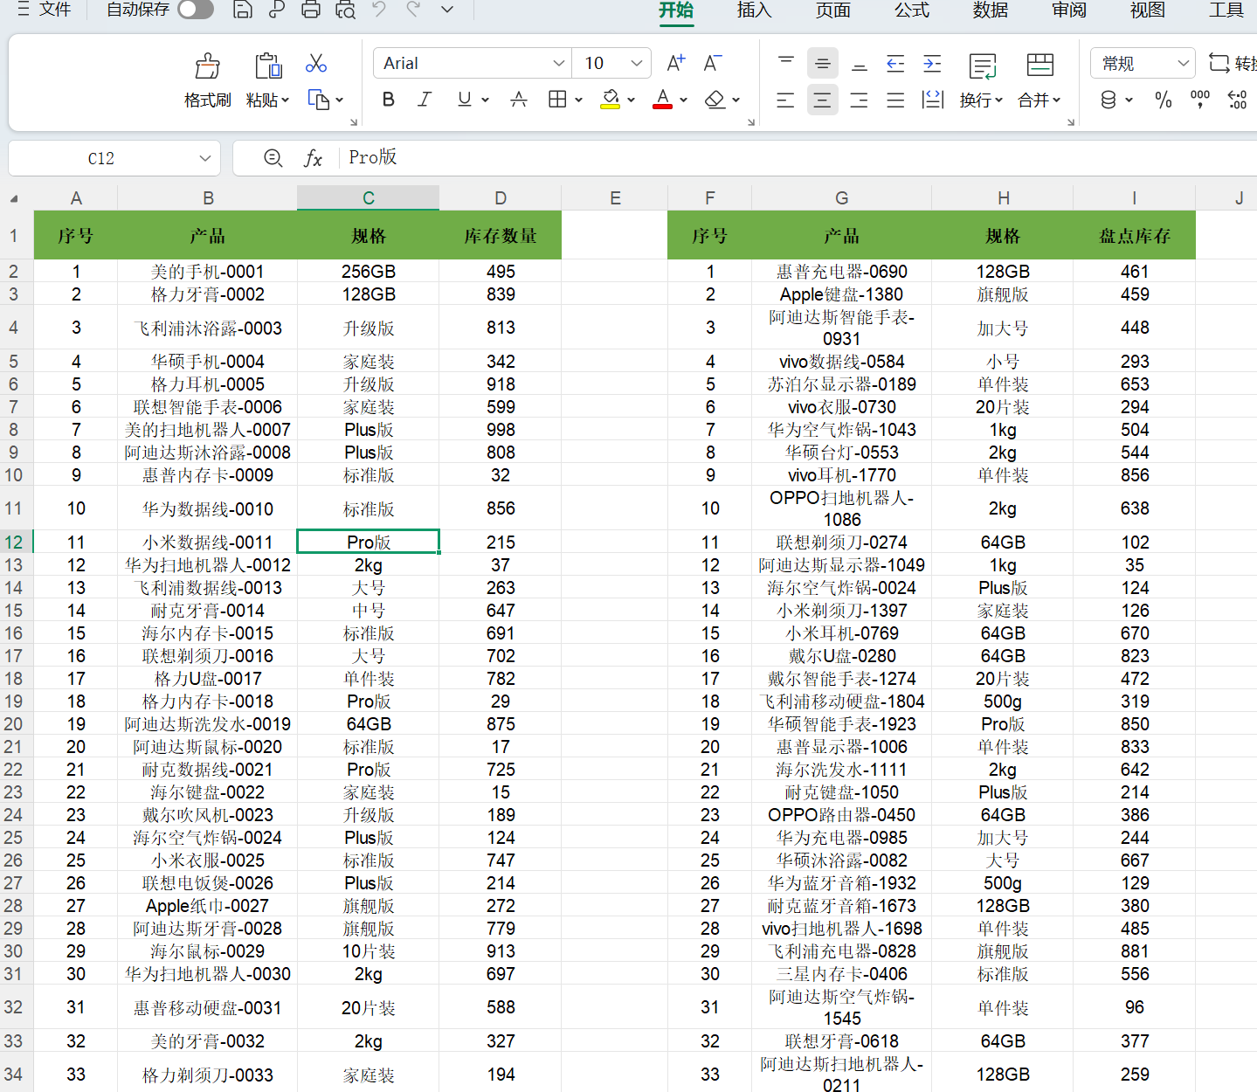Click the Name Box showing C12
This screenshot has width=1257, height=1092.
[x=101, y=158]
